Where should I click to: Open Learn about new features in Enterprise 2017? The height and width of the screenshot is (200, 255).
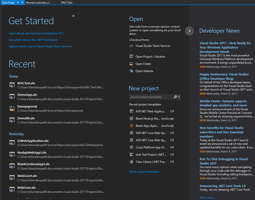pyautogui.click(x=36, y=33)
